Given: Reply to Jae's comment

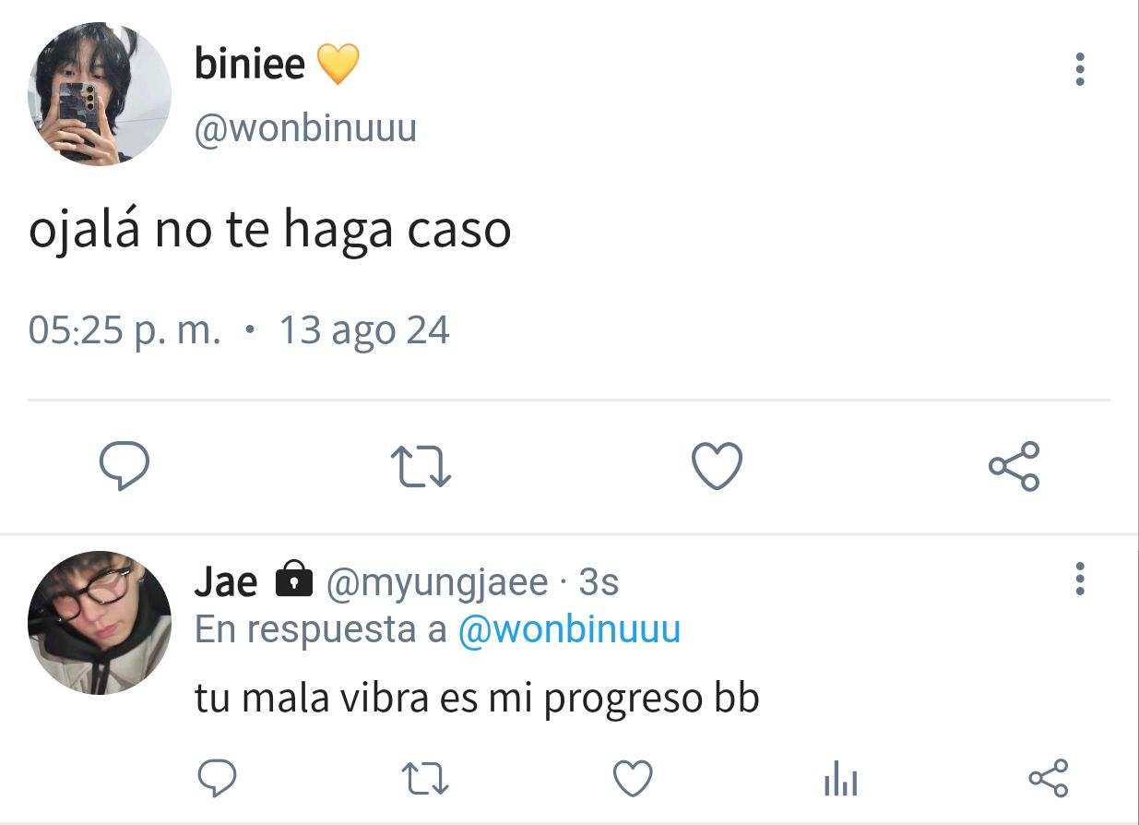Looking at the screenshot, I should [218, 779].
